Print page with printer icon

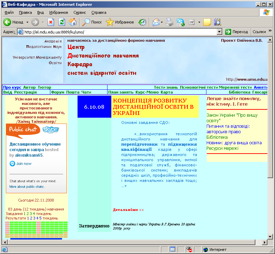click(170, 22)
